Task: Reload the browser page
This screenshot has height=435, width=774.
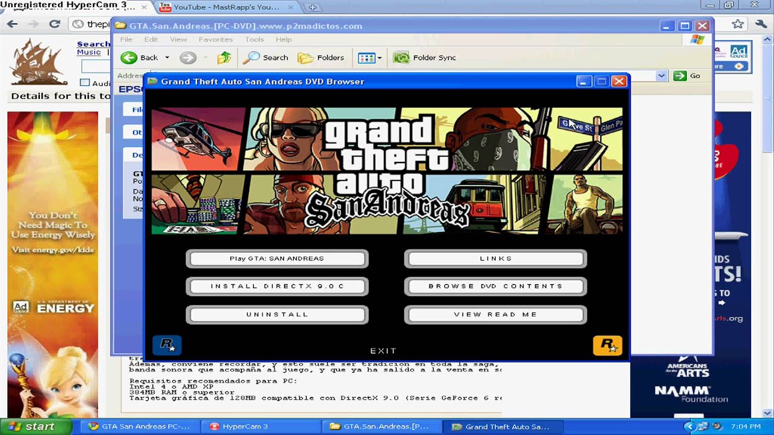Action: point(54,24)
